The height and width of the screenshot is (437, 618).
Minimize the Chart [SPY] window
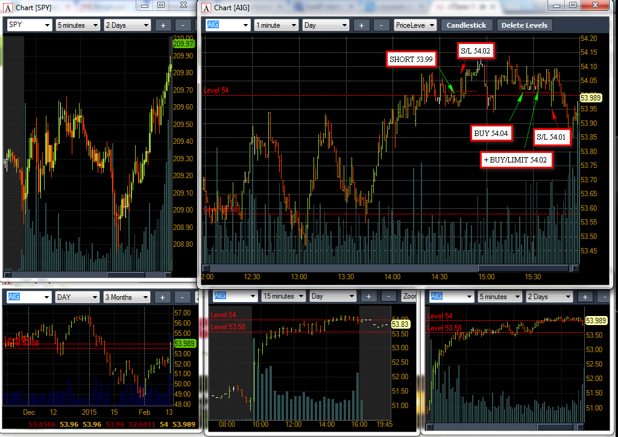[145, 5]
